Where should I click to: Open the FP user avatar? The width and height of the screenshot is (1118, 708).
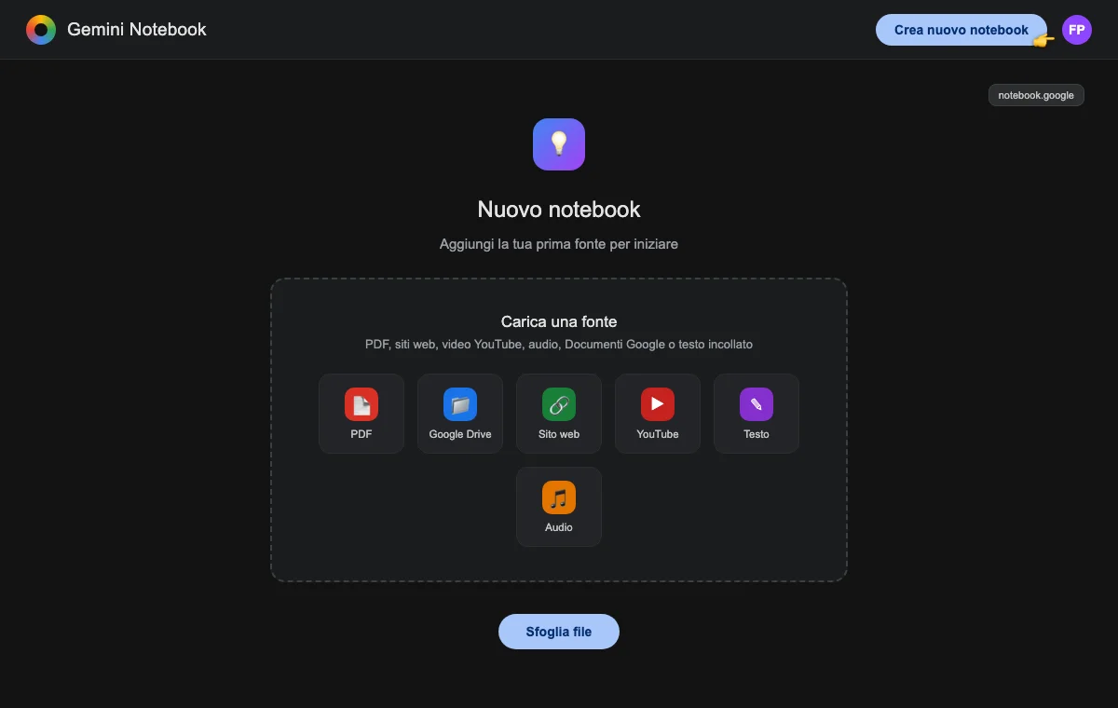(x=1077, y=30)
